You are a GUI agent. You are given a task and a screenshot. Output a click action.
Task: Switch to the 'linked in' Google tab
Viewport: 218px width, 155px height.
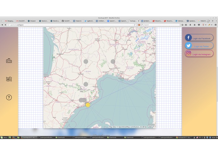(203, 21)
